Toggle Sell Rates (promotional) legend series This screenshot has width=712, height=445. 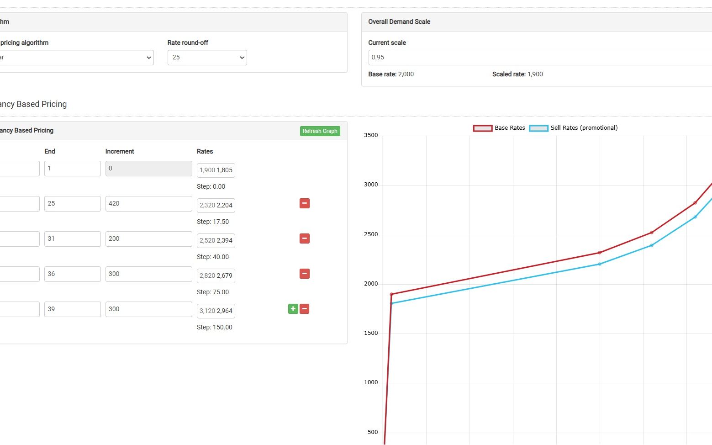coord(584,128)
